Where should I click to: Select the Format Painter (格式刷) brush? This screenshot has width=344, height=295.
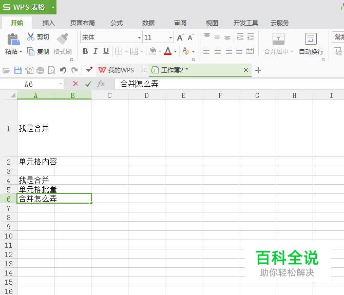(63, 38)
